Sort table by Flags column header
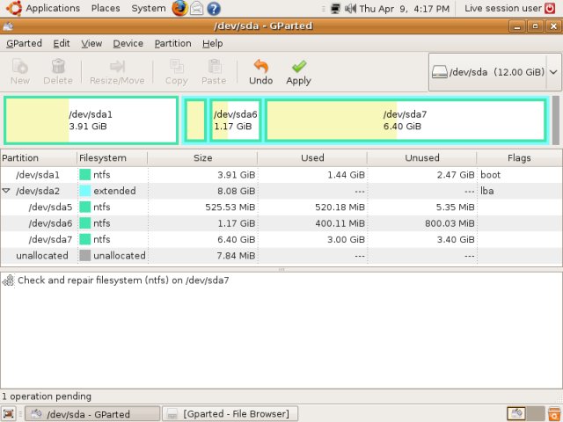The width and height of the screenshot is (563, 422). coord(519,158)
